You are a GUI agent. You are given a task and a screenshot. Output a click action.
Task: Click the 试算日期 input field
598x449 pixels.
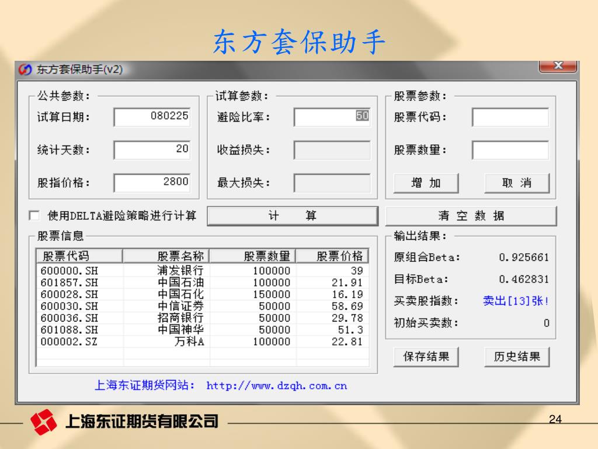(x=152, y=117)
